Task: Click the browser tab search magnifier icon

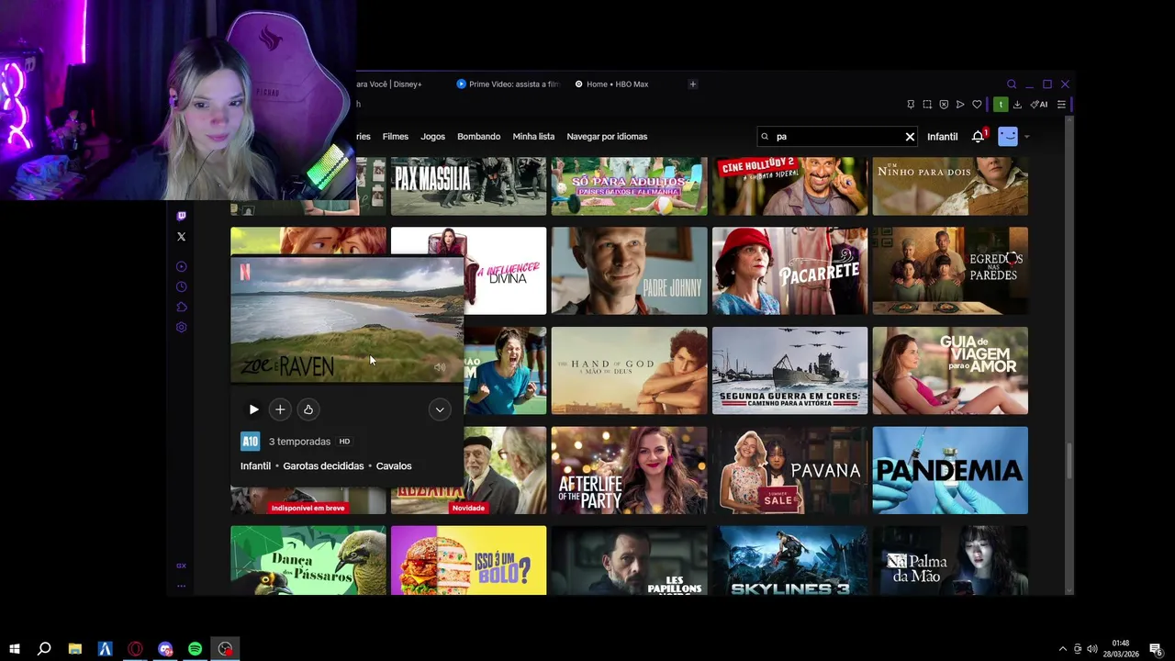Action: [1012, 84]
